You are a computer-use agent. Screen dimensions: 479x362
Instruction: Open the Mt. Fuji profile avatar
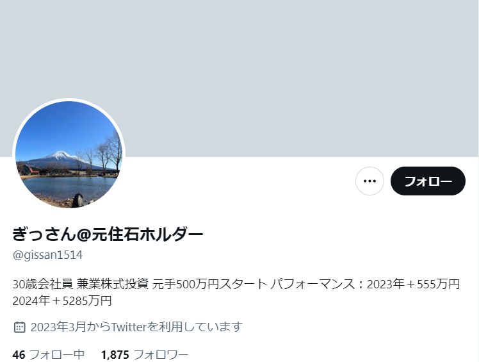[69, 154]
